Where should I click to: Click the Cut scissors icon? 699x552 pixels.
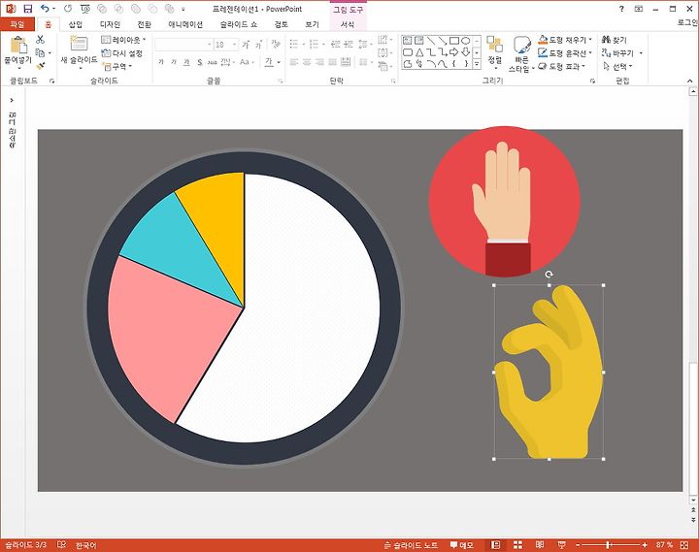point(40,39)
